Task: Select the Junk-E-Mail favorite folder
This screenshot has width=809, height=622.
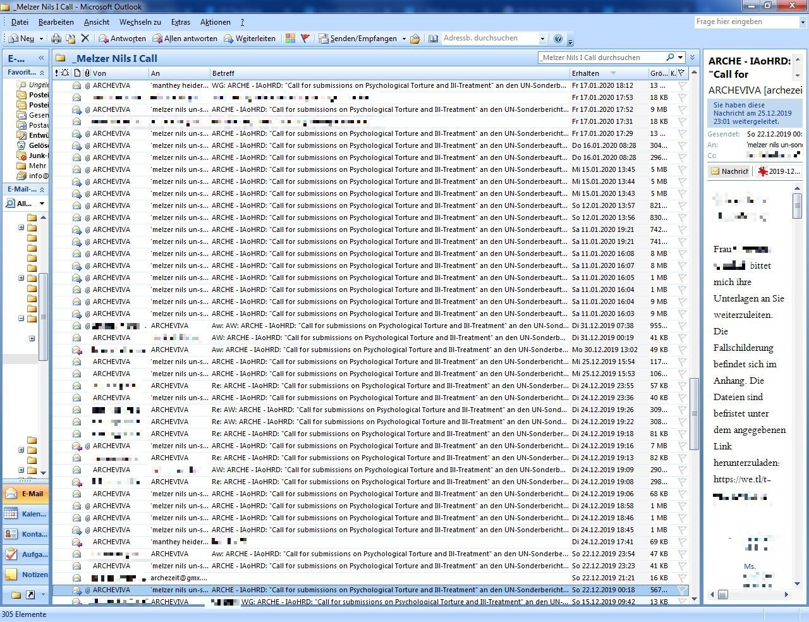Action: coord(32,155)
